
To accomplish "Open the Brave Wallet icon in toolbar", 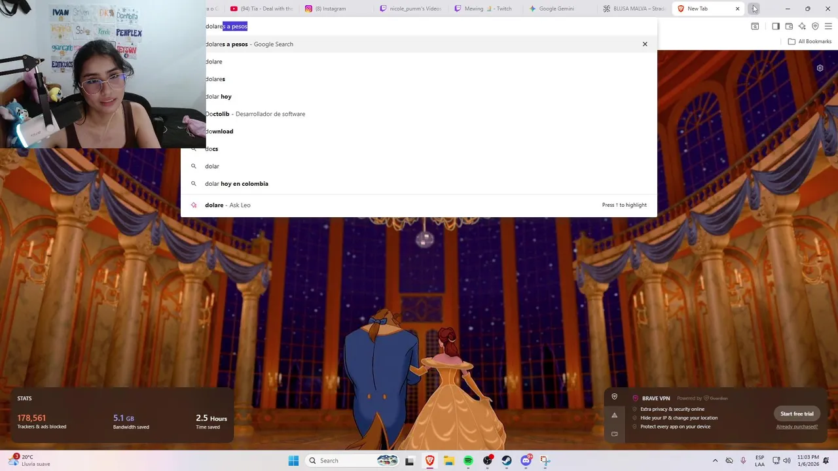I will click(789, 26).
